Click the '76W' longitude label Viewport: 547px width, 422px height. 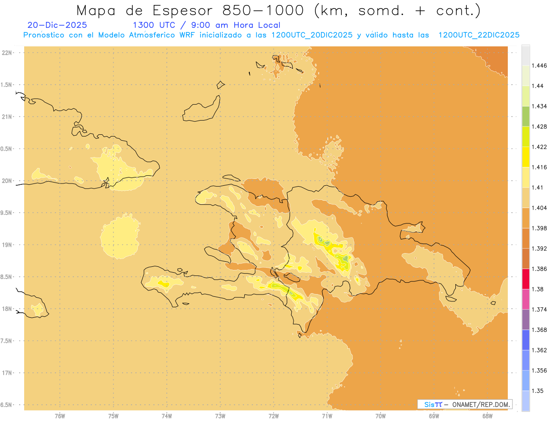pyautogui.click(x=60, y=416)
